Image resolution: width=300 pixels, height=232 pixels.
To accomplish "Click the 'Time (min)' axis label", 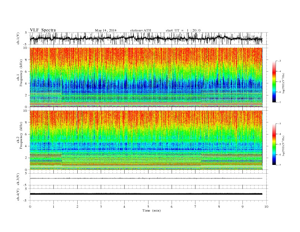I will point(152,210).
